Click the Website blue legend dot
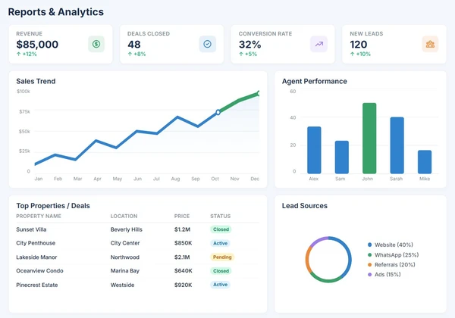This screenshot has height=318, width=455. point(370,245)
